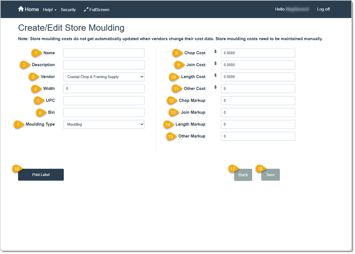
Task: Open the Help! menu
Action: (48, 9)
